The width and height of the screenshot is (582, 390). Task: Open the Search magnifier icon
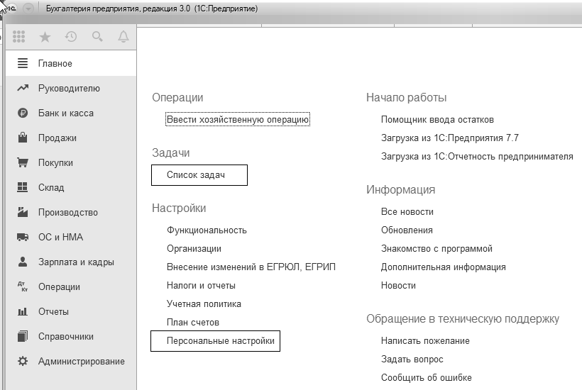pyautogui.click(x=97, y=37)
